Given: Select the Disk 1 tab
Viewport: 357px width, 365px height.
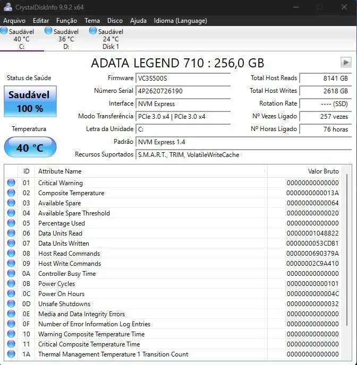Looking at the screenshot, I should [x=110, y=39].
